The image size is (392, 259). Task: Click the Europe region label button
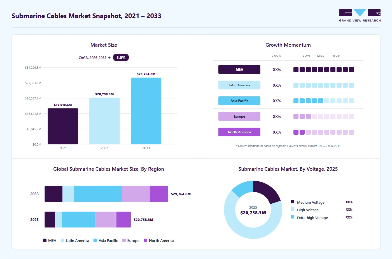coord(239,117)
